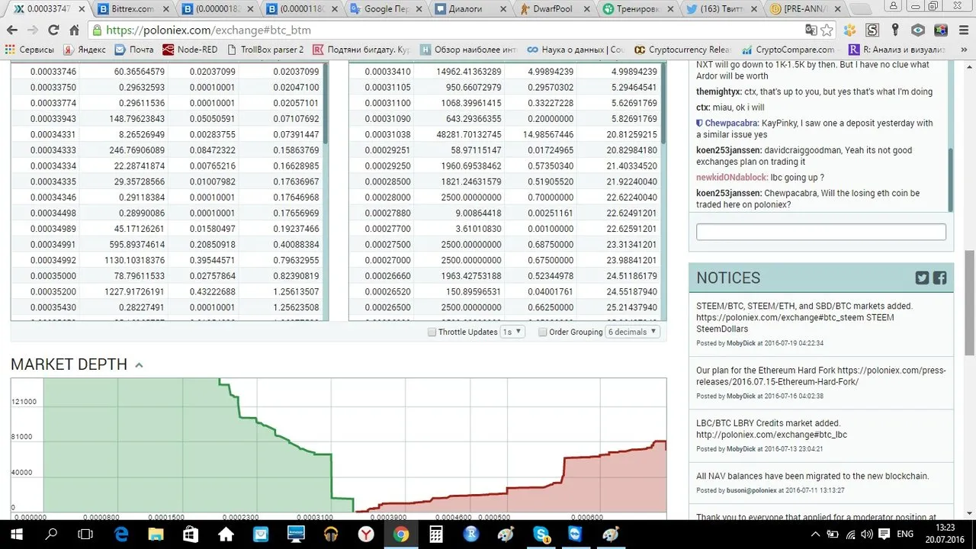Bookmark this page with the star icon

coord(827,30)
